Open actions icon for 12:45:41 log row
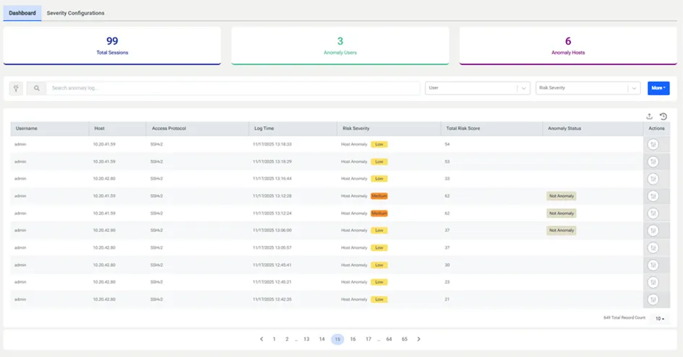683x357 pixels. point(653,265)
